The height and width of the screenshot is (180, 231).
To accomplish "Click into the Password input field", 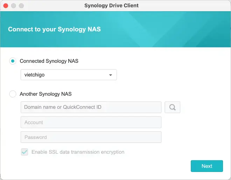I will pyautogui.click(x=91, y=137).
